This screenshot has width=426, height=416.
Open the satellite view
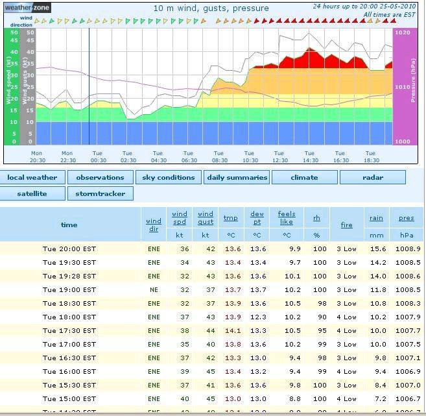[x=32, y=193]
